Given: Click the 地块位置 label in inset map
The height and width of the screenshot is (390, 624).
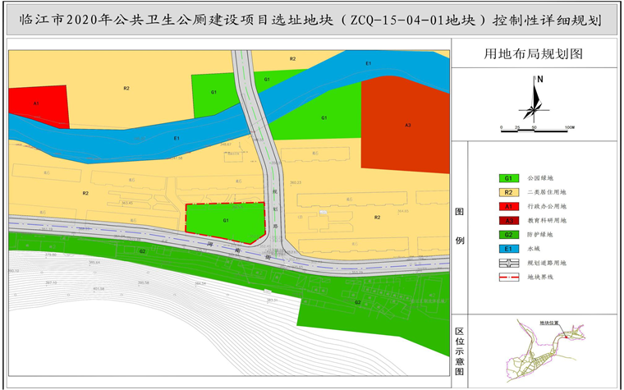Looking at the screenshot, I should click(548, 323).
